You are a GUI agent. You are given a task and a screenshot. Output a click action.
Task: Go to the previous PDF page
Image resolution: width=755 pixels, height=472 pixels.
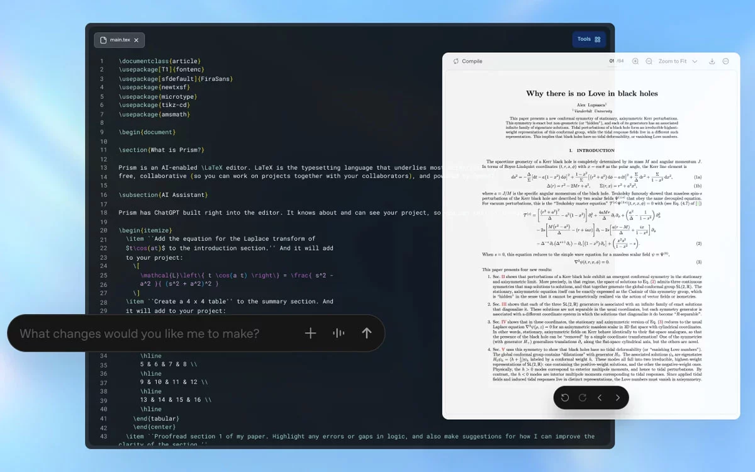click(x=600, y=398)
